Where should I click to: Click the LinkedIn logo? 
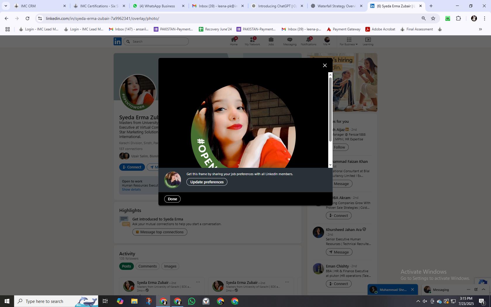(117, 42)
